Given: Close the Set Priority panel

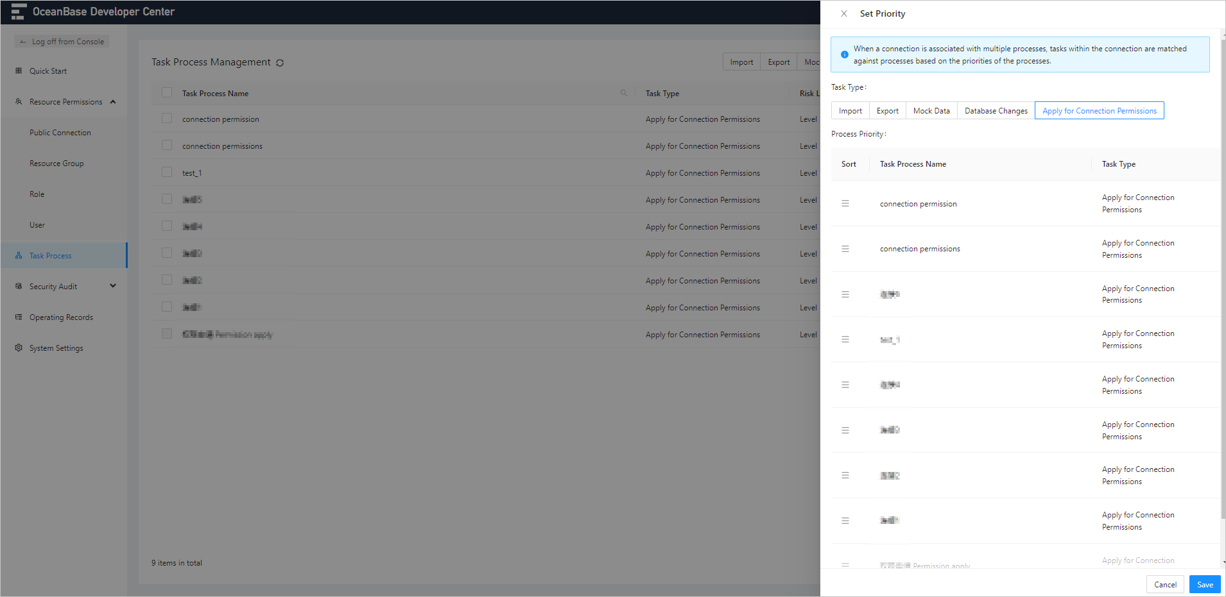Looking at the screenshot, I should [x=844, y=13].
